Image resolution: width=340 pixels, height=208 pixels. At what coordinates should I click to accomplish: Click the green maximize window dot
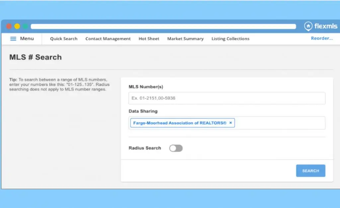tap(25, 26)
